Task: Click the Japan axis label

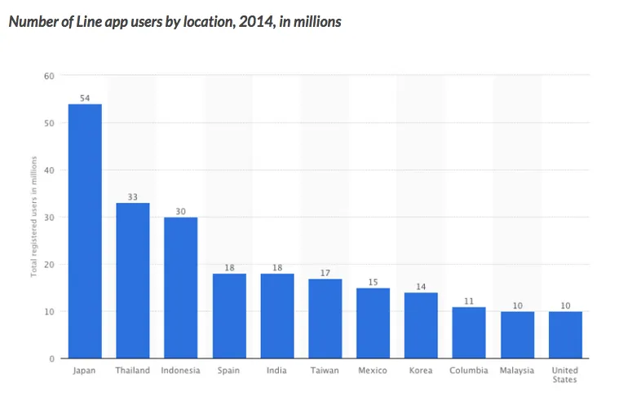Action: click(x=84, y=371)
